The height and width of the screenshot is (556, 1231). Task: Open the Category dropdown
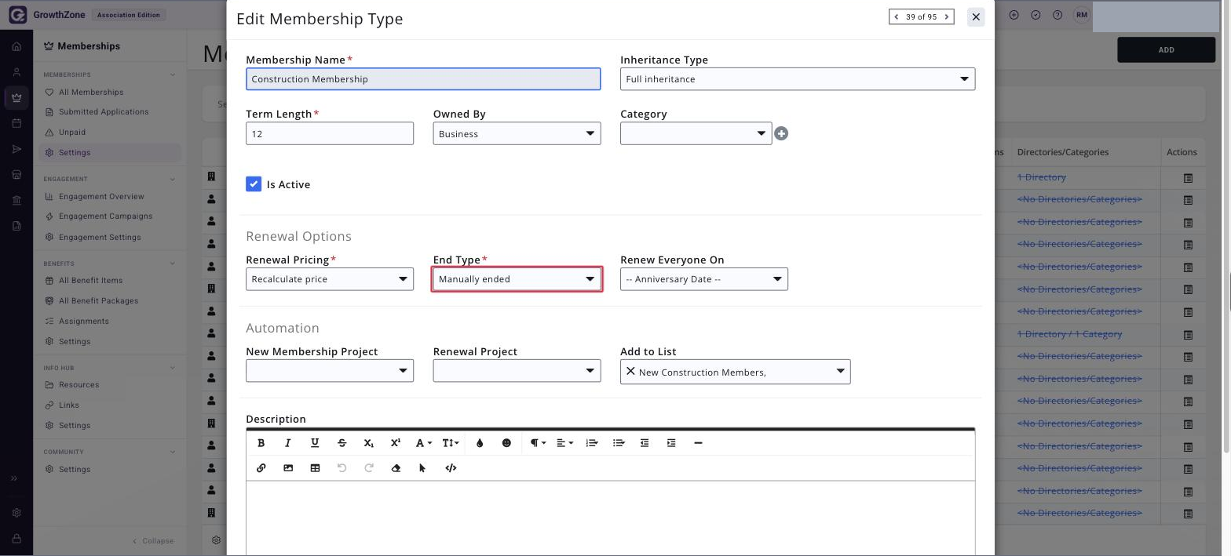pos(696,133)
